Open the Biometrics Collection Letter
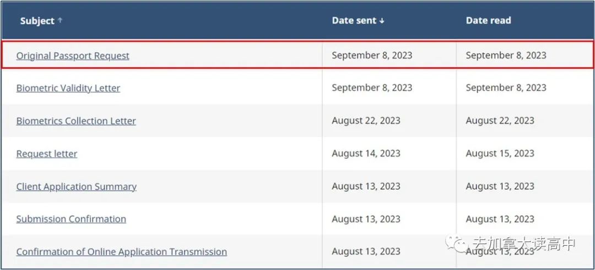 coord(76,121)
